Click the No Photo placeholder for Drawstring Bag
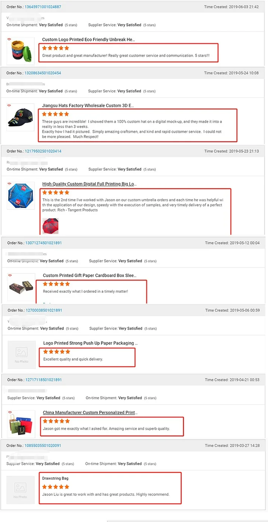The height and width of the screenshot is (522, 268). pyautogui.click(x=21, y=490)
